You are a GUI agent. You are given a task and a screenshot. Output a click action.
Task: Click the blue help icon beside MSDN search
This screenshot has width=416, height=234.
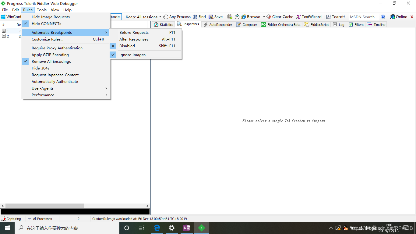coord(383,17)
